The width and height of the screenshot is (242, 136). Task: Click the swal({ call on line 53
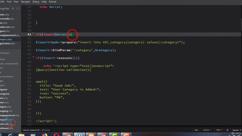41,82
